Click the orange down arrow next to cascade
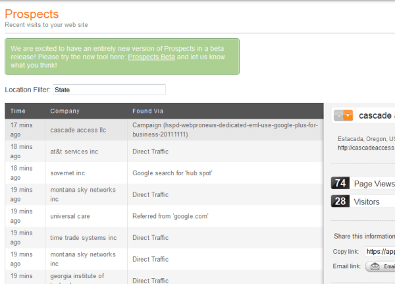Viewport: 395px width, 284px height. click(348, 116)
